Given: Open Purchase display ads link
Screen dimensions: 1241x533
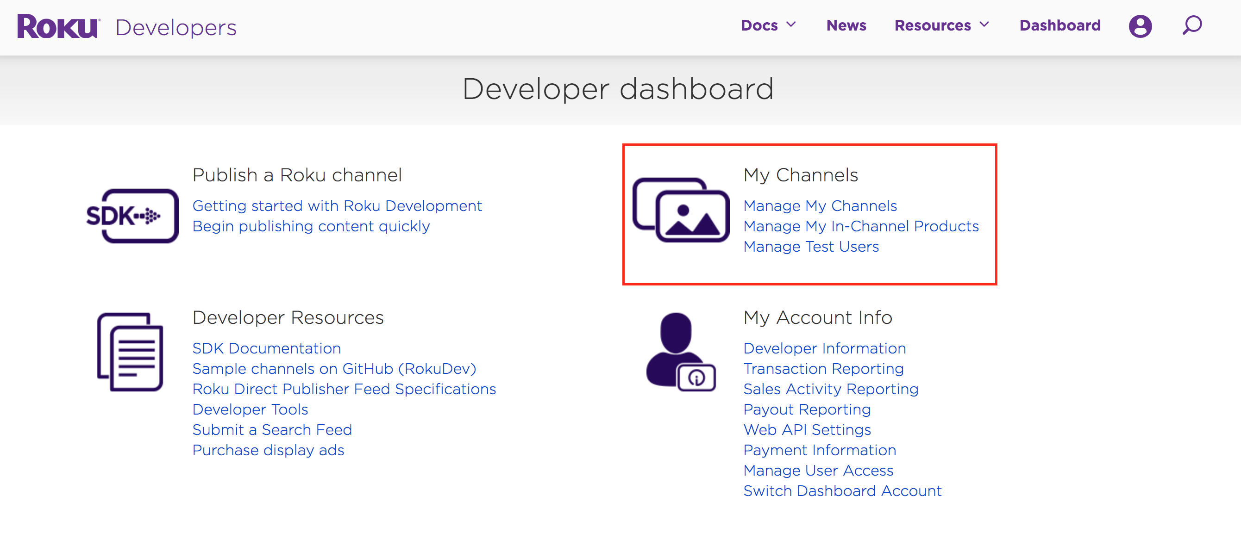Looking at the screenshot, I should tap(268, 450).
